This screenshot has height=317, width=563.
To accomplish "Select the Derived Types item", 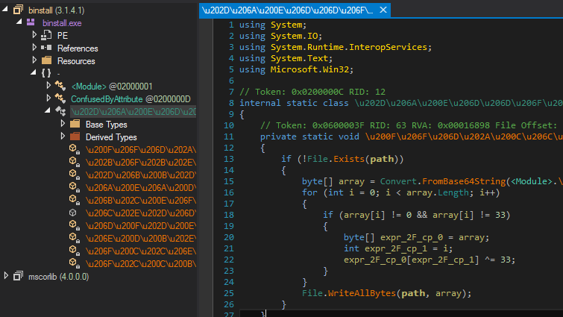I will pos(111,137).
